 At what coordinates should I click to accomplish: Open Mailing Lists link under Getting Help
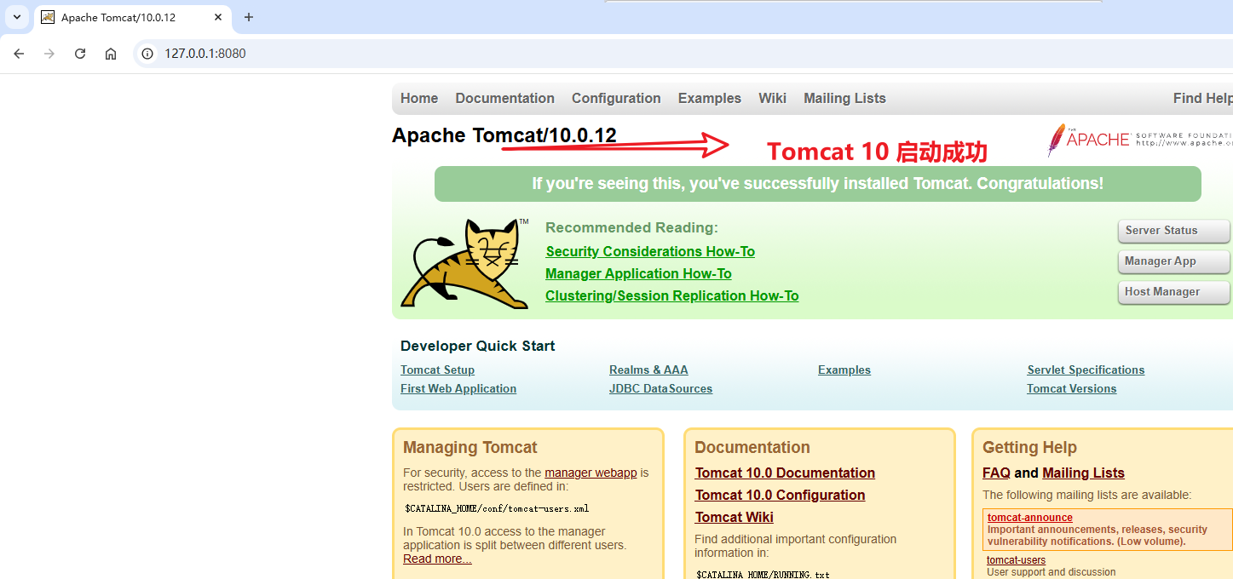pyautogui.click(x=1083, y=473)
